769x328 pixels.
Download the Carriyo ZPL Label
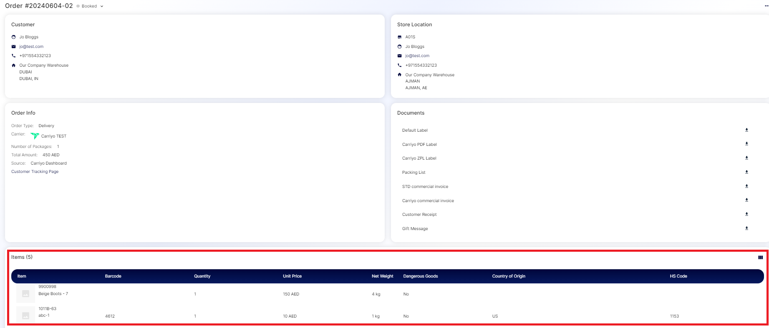click(746, 158)
